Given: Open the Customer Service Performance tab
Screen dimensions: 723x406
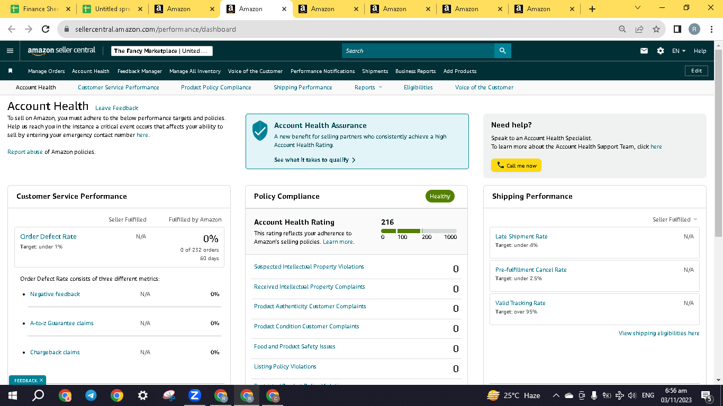Looking at the screenshot, I should pos(118,87).
